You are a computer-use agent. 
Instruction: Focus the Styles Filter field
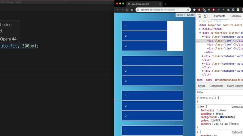[219, 92]
